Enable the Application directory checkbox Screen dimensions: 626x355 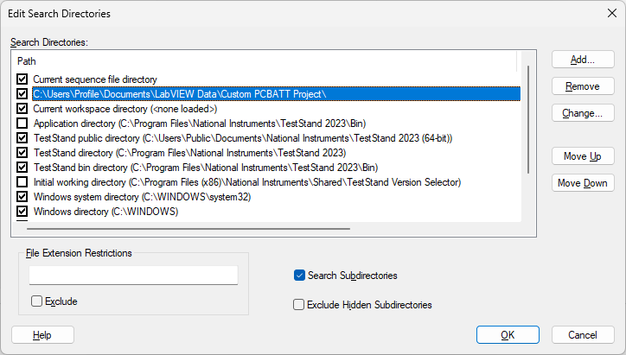22,124
